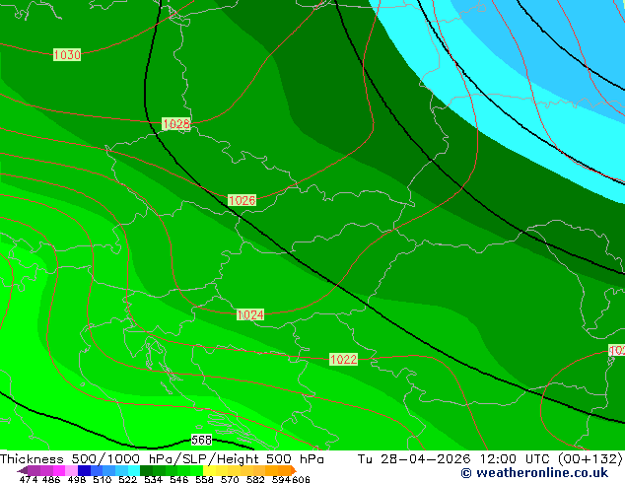Select the purple 474 legend swatch
The width and height of the screenshot is (625, 483).
click(x=34, y=470)
